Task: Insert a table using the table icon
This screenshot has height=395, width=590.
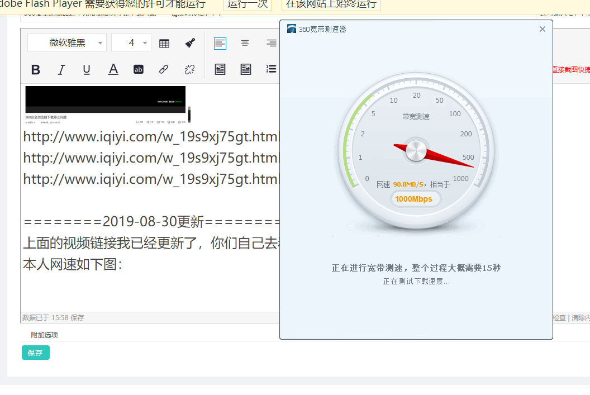Action: point(164,44)
